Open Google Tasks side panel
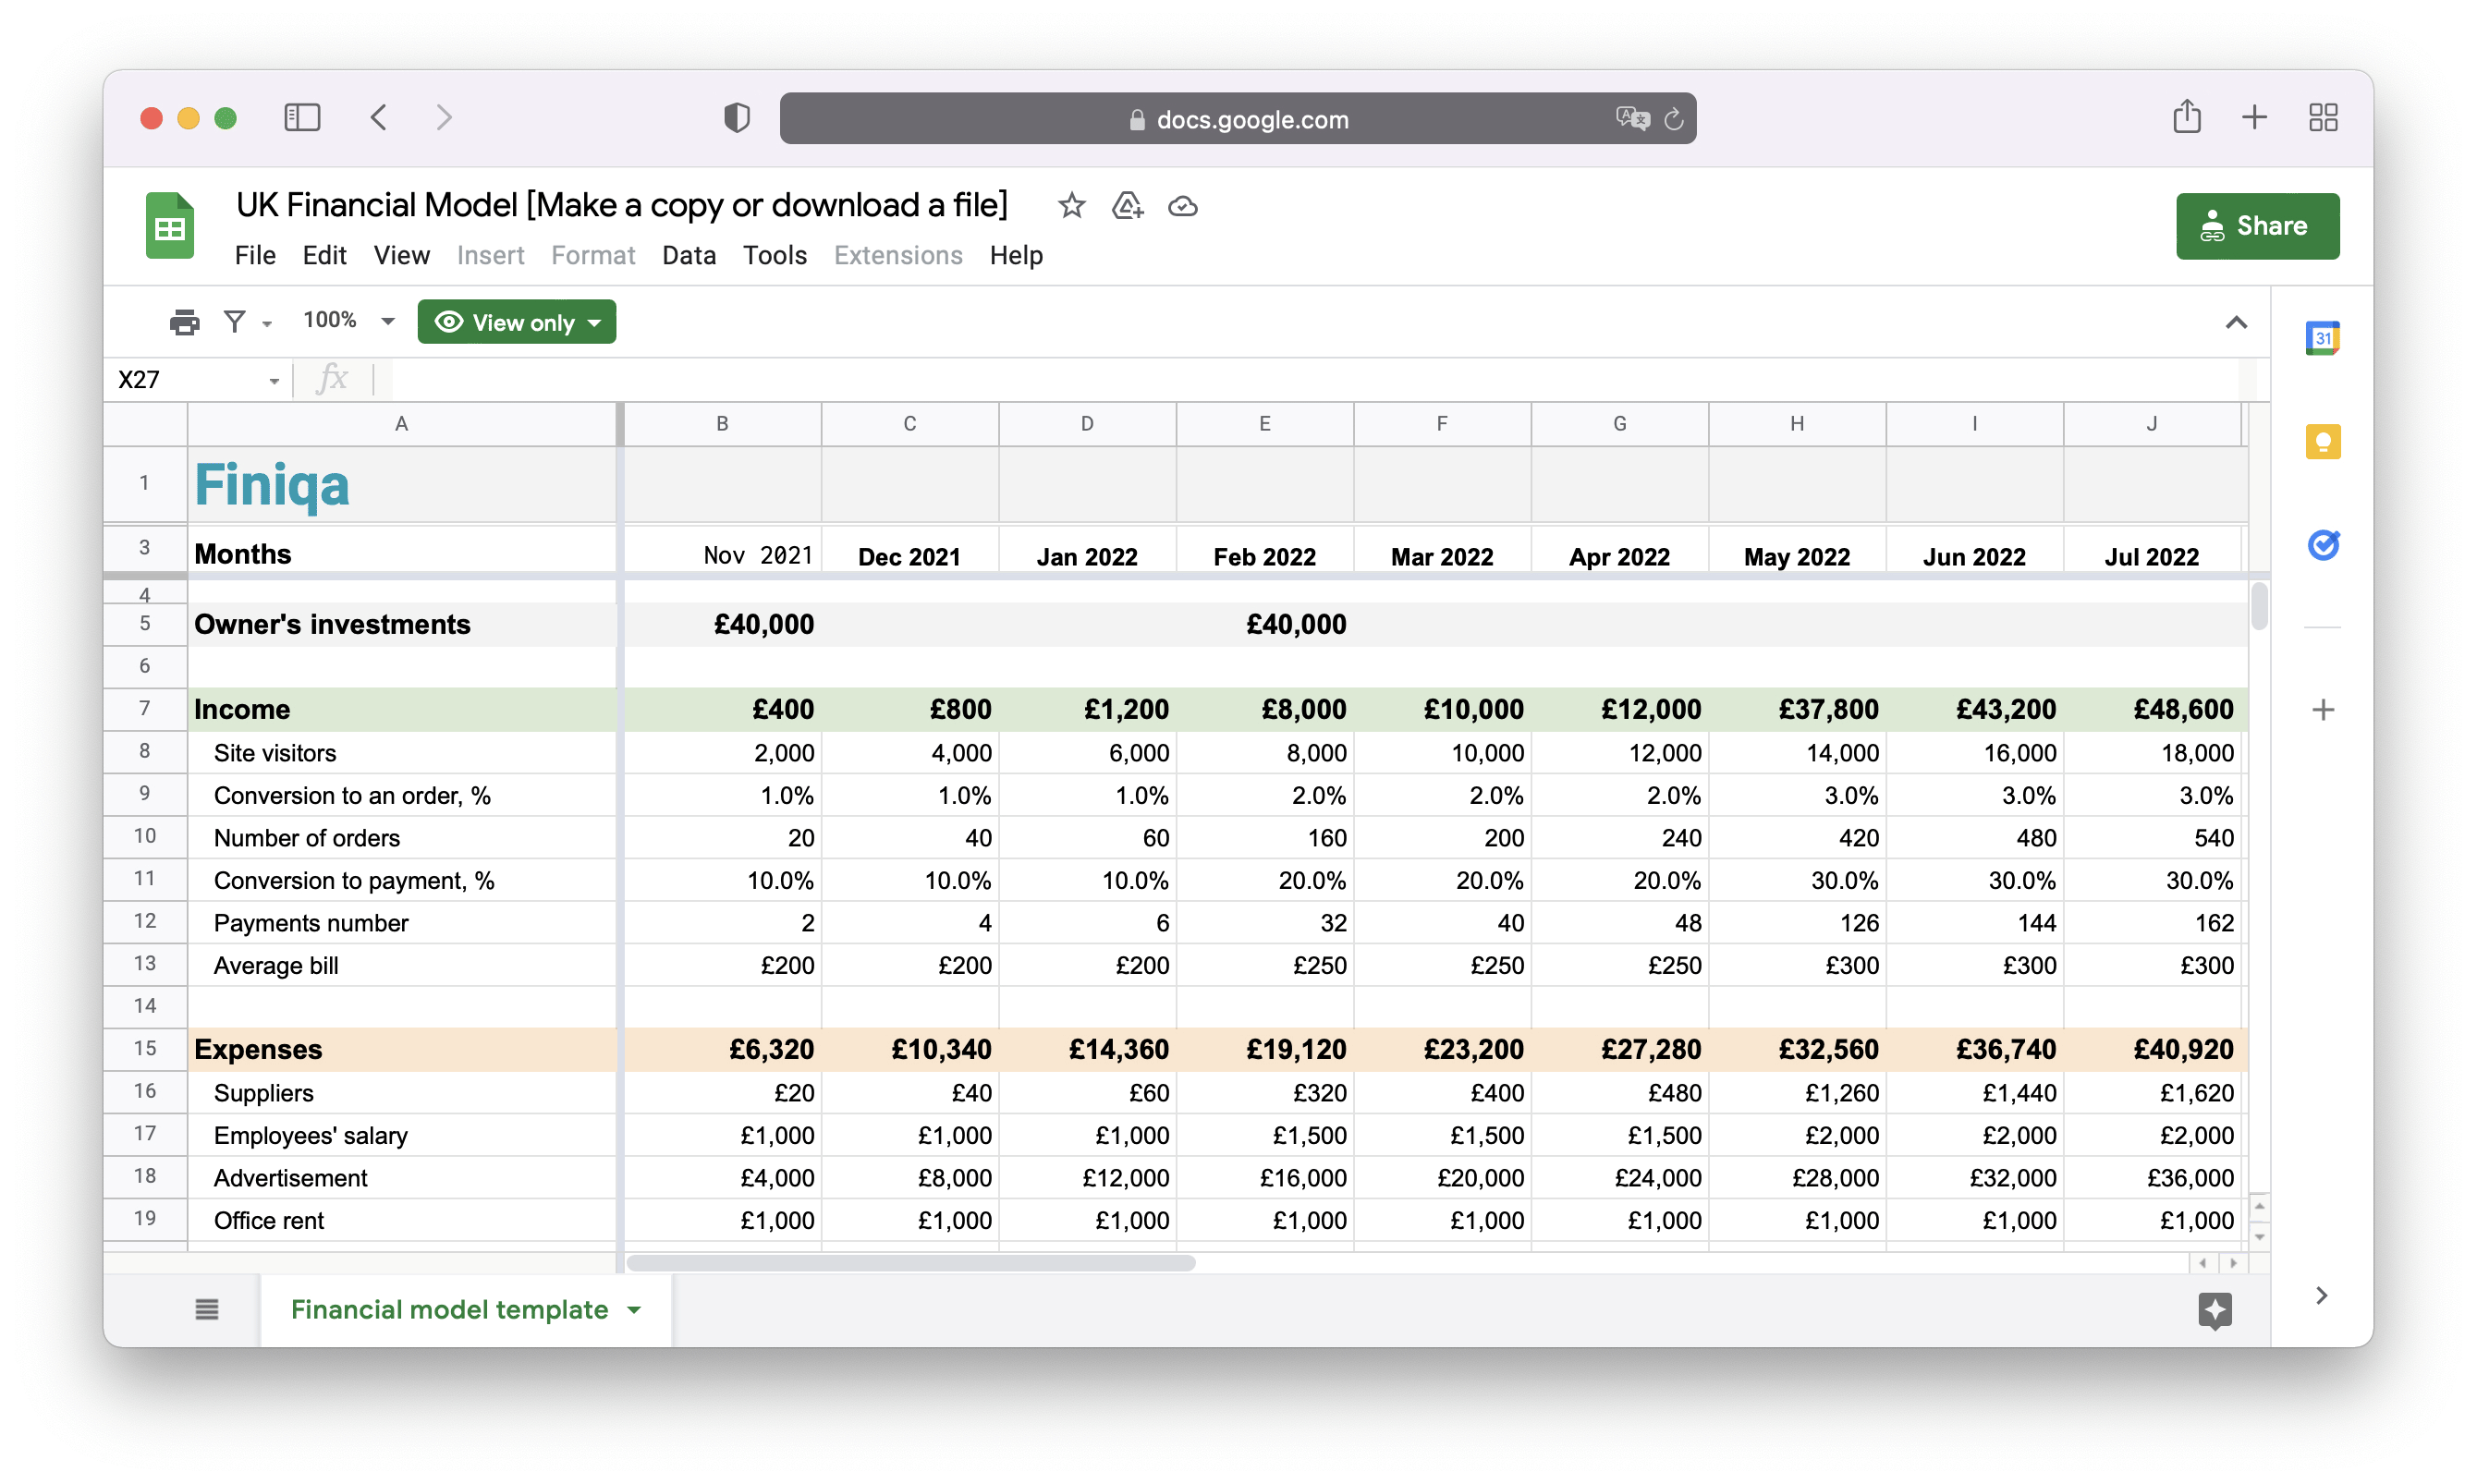 click(x=2321, y=544)
